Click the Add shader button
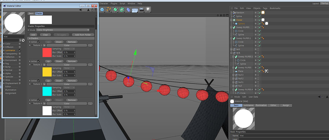 pos(33,35)
